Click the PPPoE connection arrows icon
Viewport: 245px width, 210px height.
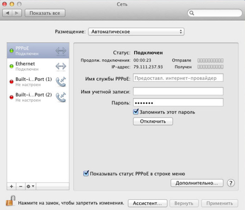61,51
